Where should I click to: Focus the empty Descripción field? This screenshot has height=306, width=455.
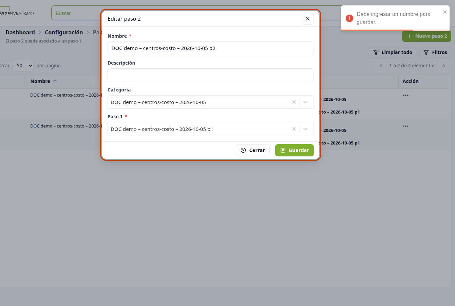tap(210, 75)
